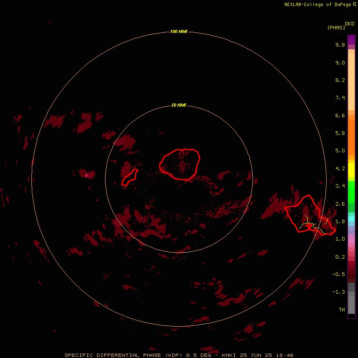Screen dimensions: 358x358
Task: Pick the yellow color bar segment
Action: tap(351, 170)
